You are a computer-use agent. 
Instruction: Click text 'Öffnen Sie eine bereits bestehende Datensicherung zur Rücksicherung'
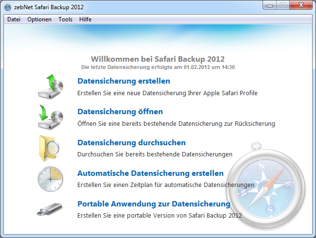coord(176,123)
